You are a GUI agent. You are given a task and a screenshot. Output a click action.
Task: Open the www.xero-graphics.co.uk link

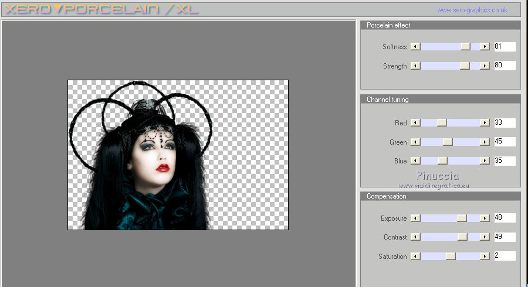coord(472,10)
